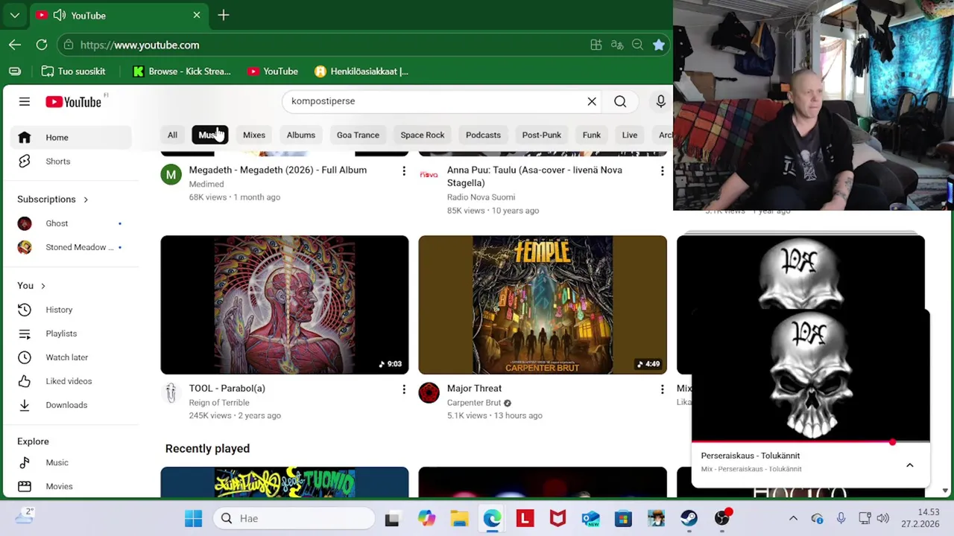Go to Home in the sidebar

(71, 138)
